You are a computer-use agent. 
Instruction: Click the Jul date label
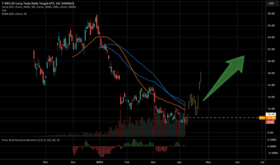pos(262,162)
